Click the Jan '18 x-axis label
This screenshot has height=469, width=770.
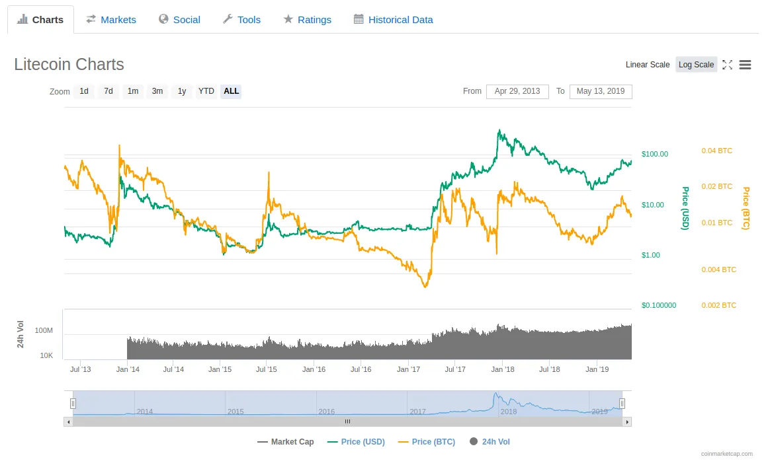502,369
